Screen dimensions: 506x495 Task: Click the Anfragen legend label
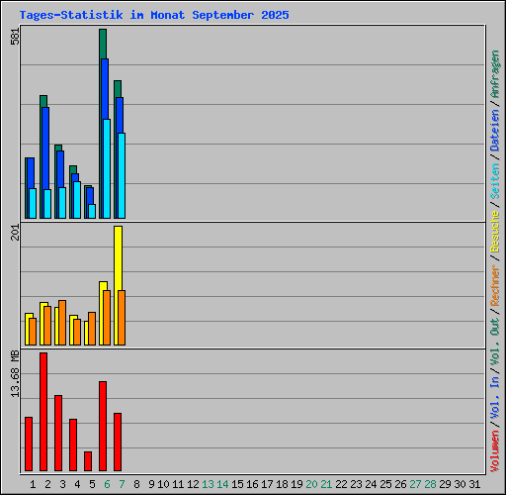pyautogui.click(x=495, y=74)
